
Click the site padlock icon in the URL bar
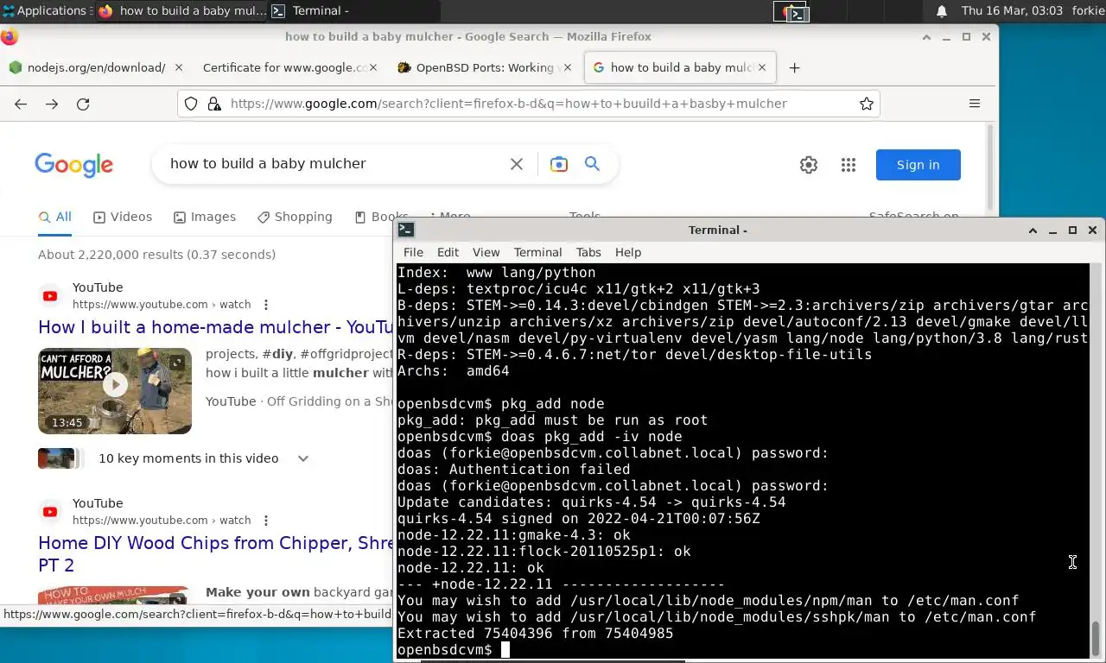point(215,104)
